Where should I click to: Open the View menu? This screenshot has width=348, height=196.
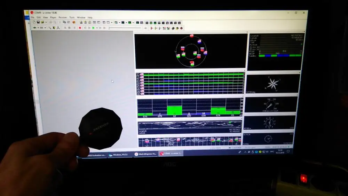point(45,17)
